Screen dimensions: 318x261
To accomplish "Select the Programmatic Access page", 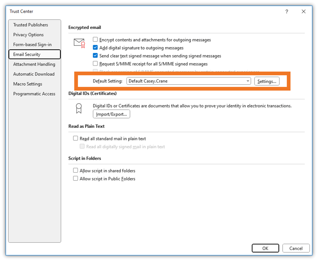I will [x=34, y=94].
